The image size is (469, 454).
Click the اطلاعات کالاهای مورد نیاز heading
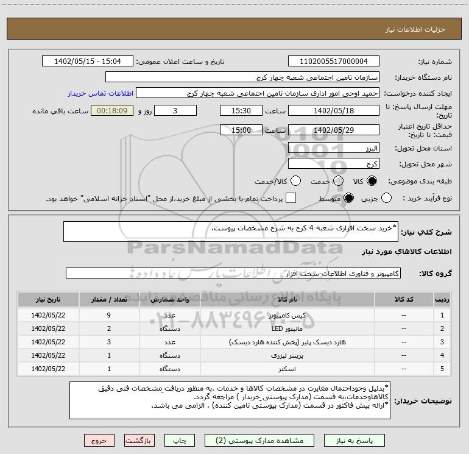pos(407,252)
